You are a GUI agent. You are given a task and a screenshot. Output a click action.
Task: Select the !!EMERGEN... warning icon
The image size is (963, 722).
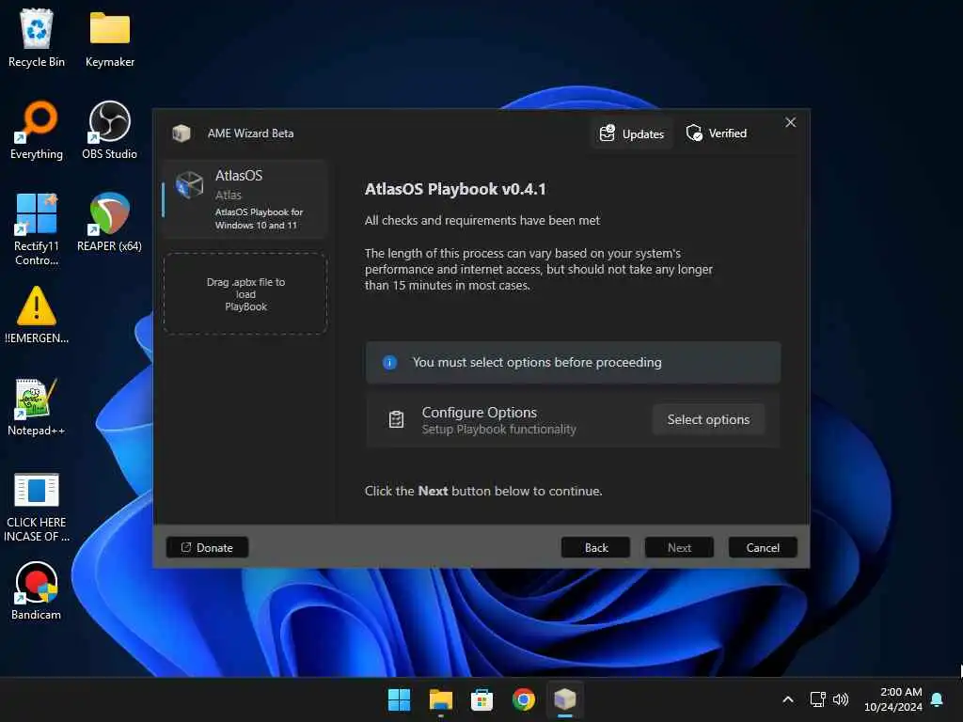click(37, 314)
